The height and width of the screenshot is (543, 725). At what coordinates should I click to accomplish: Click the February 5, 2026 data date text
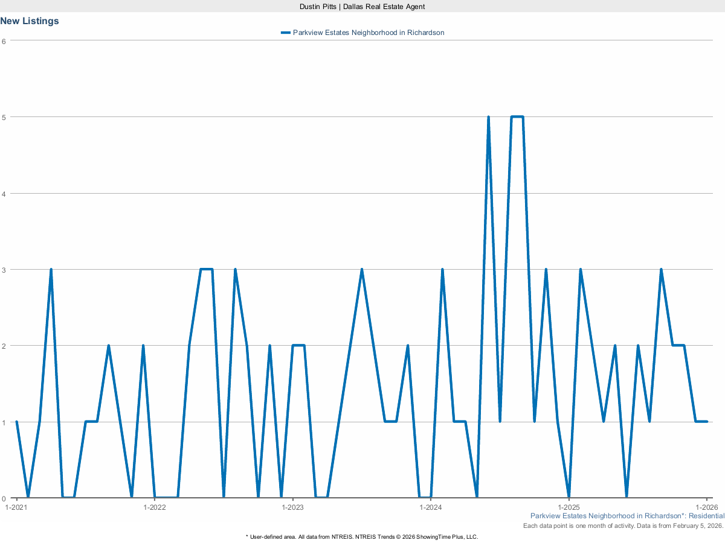(x=622, y=526)
